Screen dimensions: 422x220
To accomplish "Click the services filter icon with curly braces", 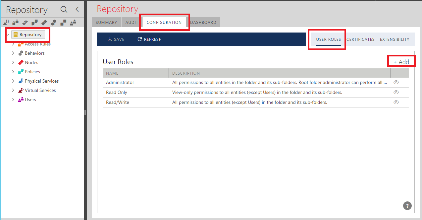I will click(x=6, y=23).
